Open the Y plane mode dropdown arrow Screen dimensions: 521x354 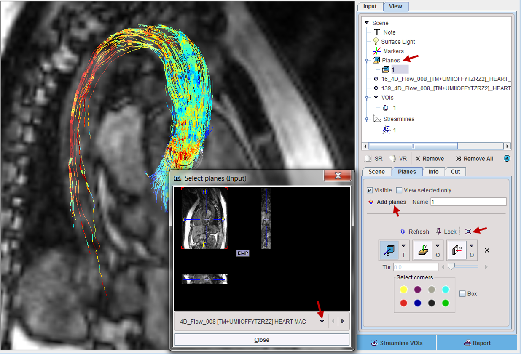coord(438,245)
